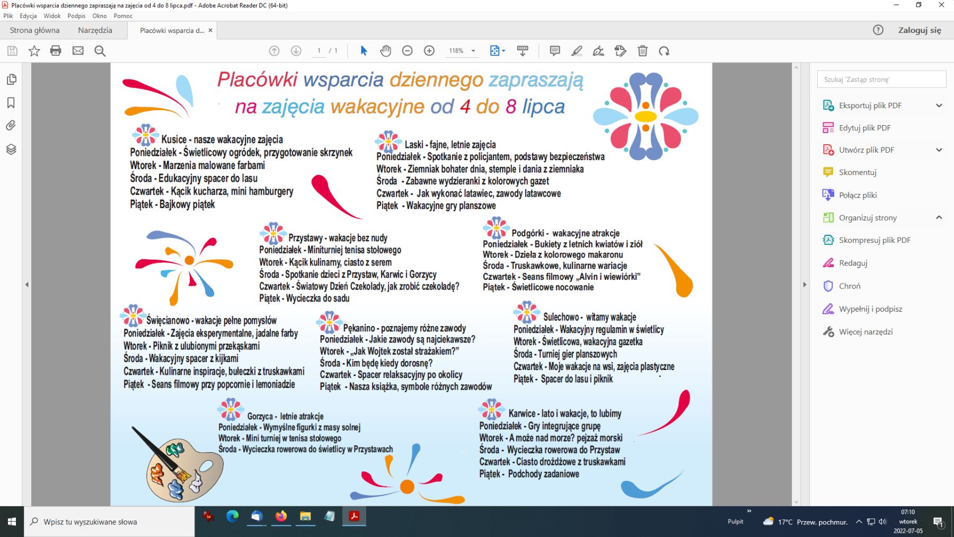
Task: Click the Windows Start button
Action: [12, 522]
